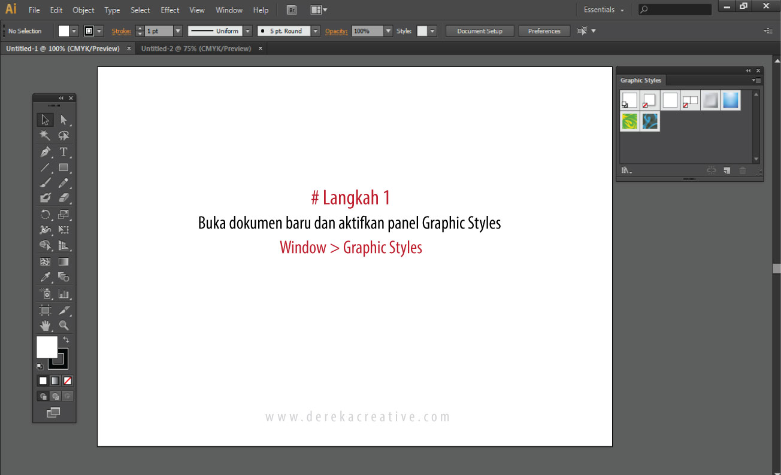Screen dimensions: 781x475
Task: Swap fill and stroke colors
Action: (x=66, y=340)
